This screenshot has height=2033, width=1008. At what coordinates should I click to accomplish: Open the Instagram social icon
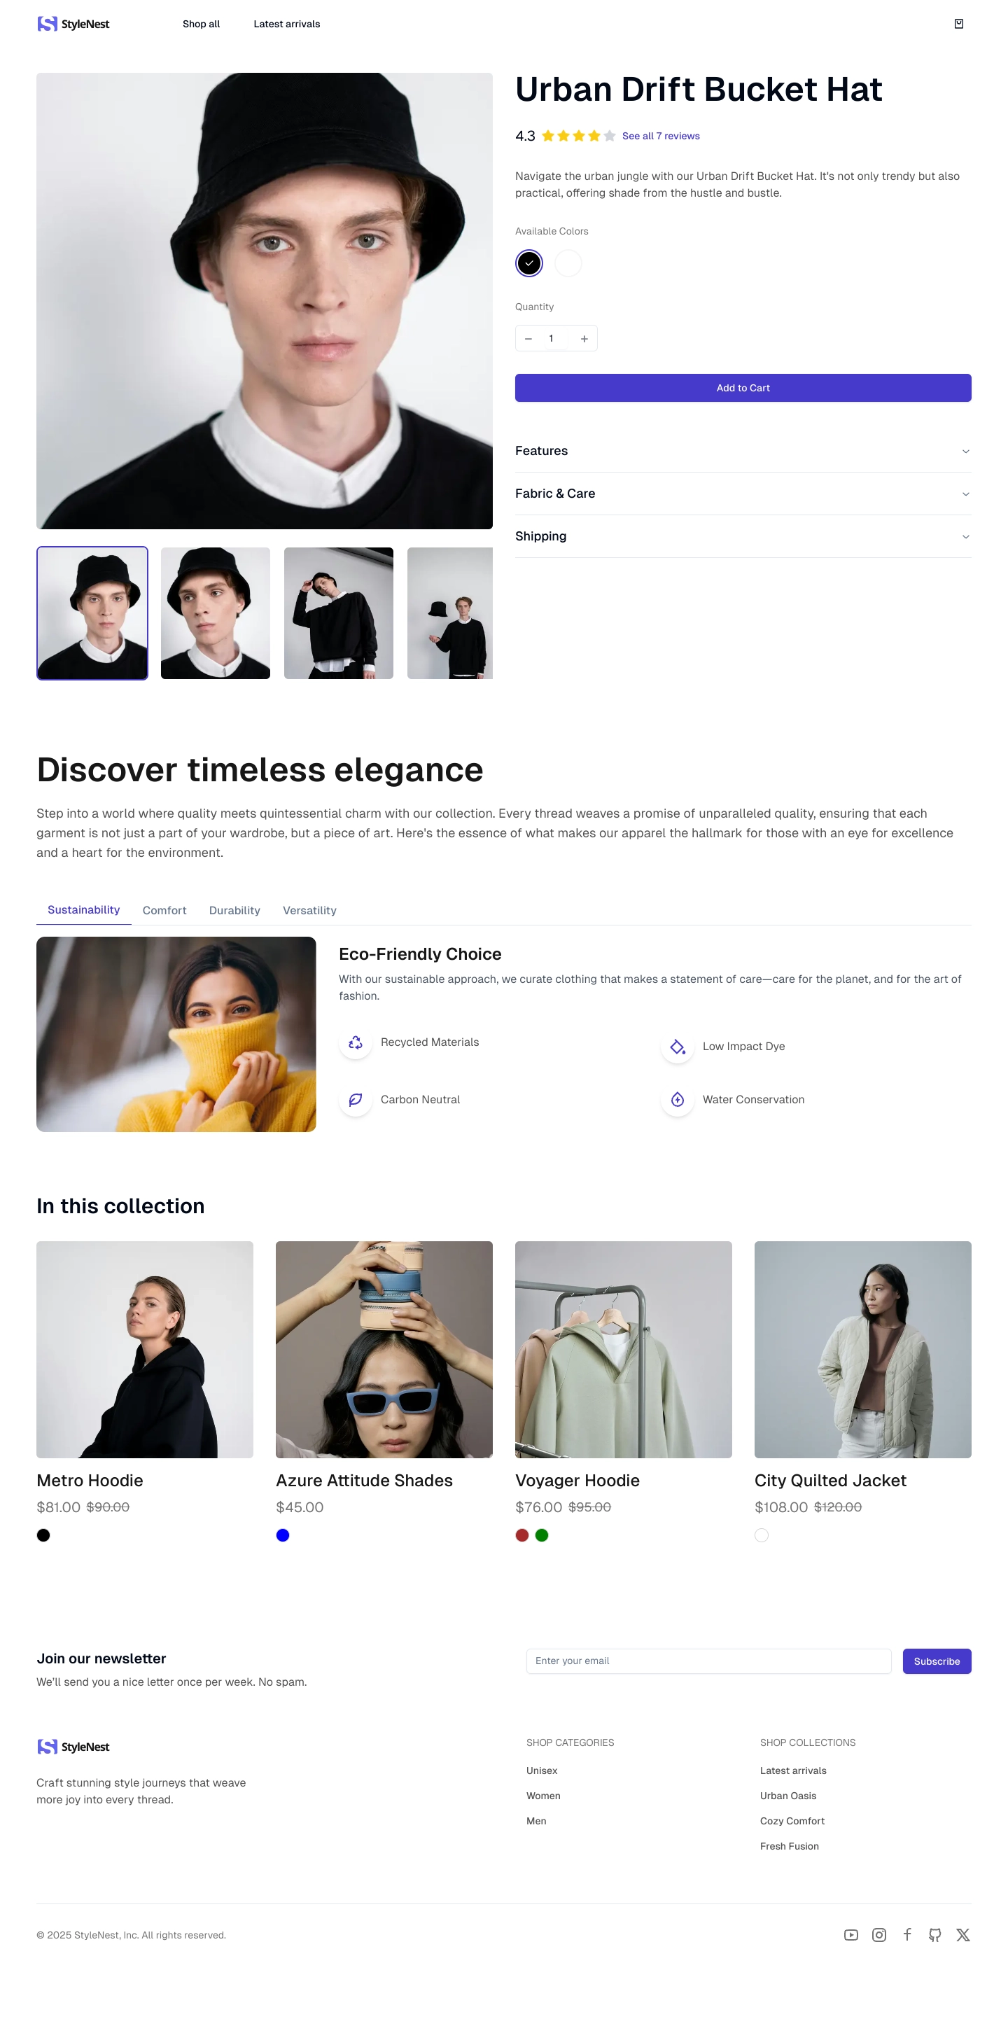coord(878,1934)
